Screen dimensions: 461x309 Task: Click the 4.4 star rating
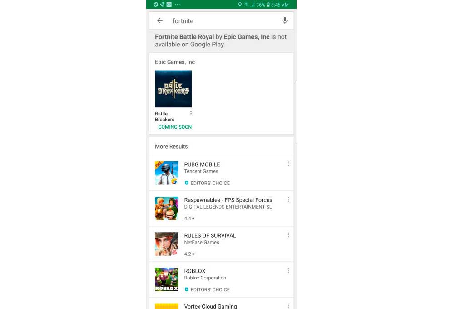point(189,219)
